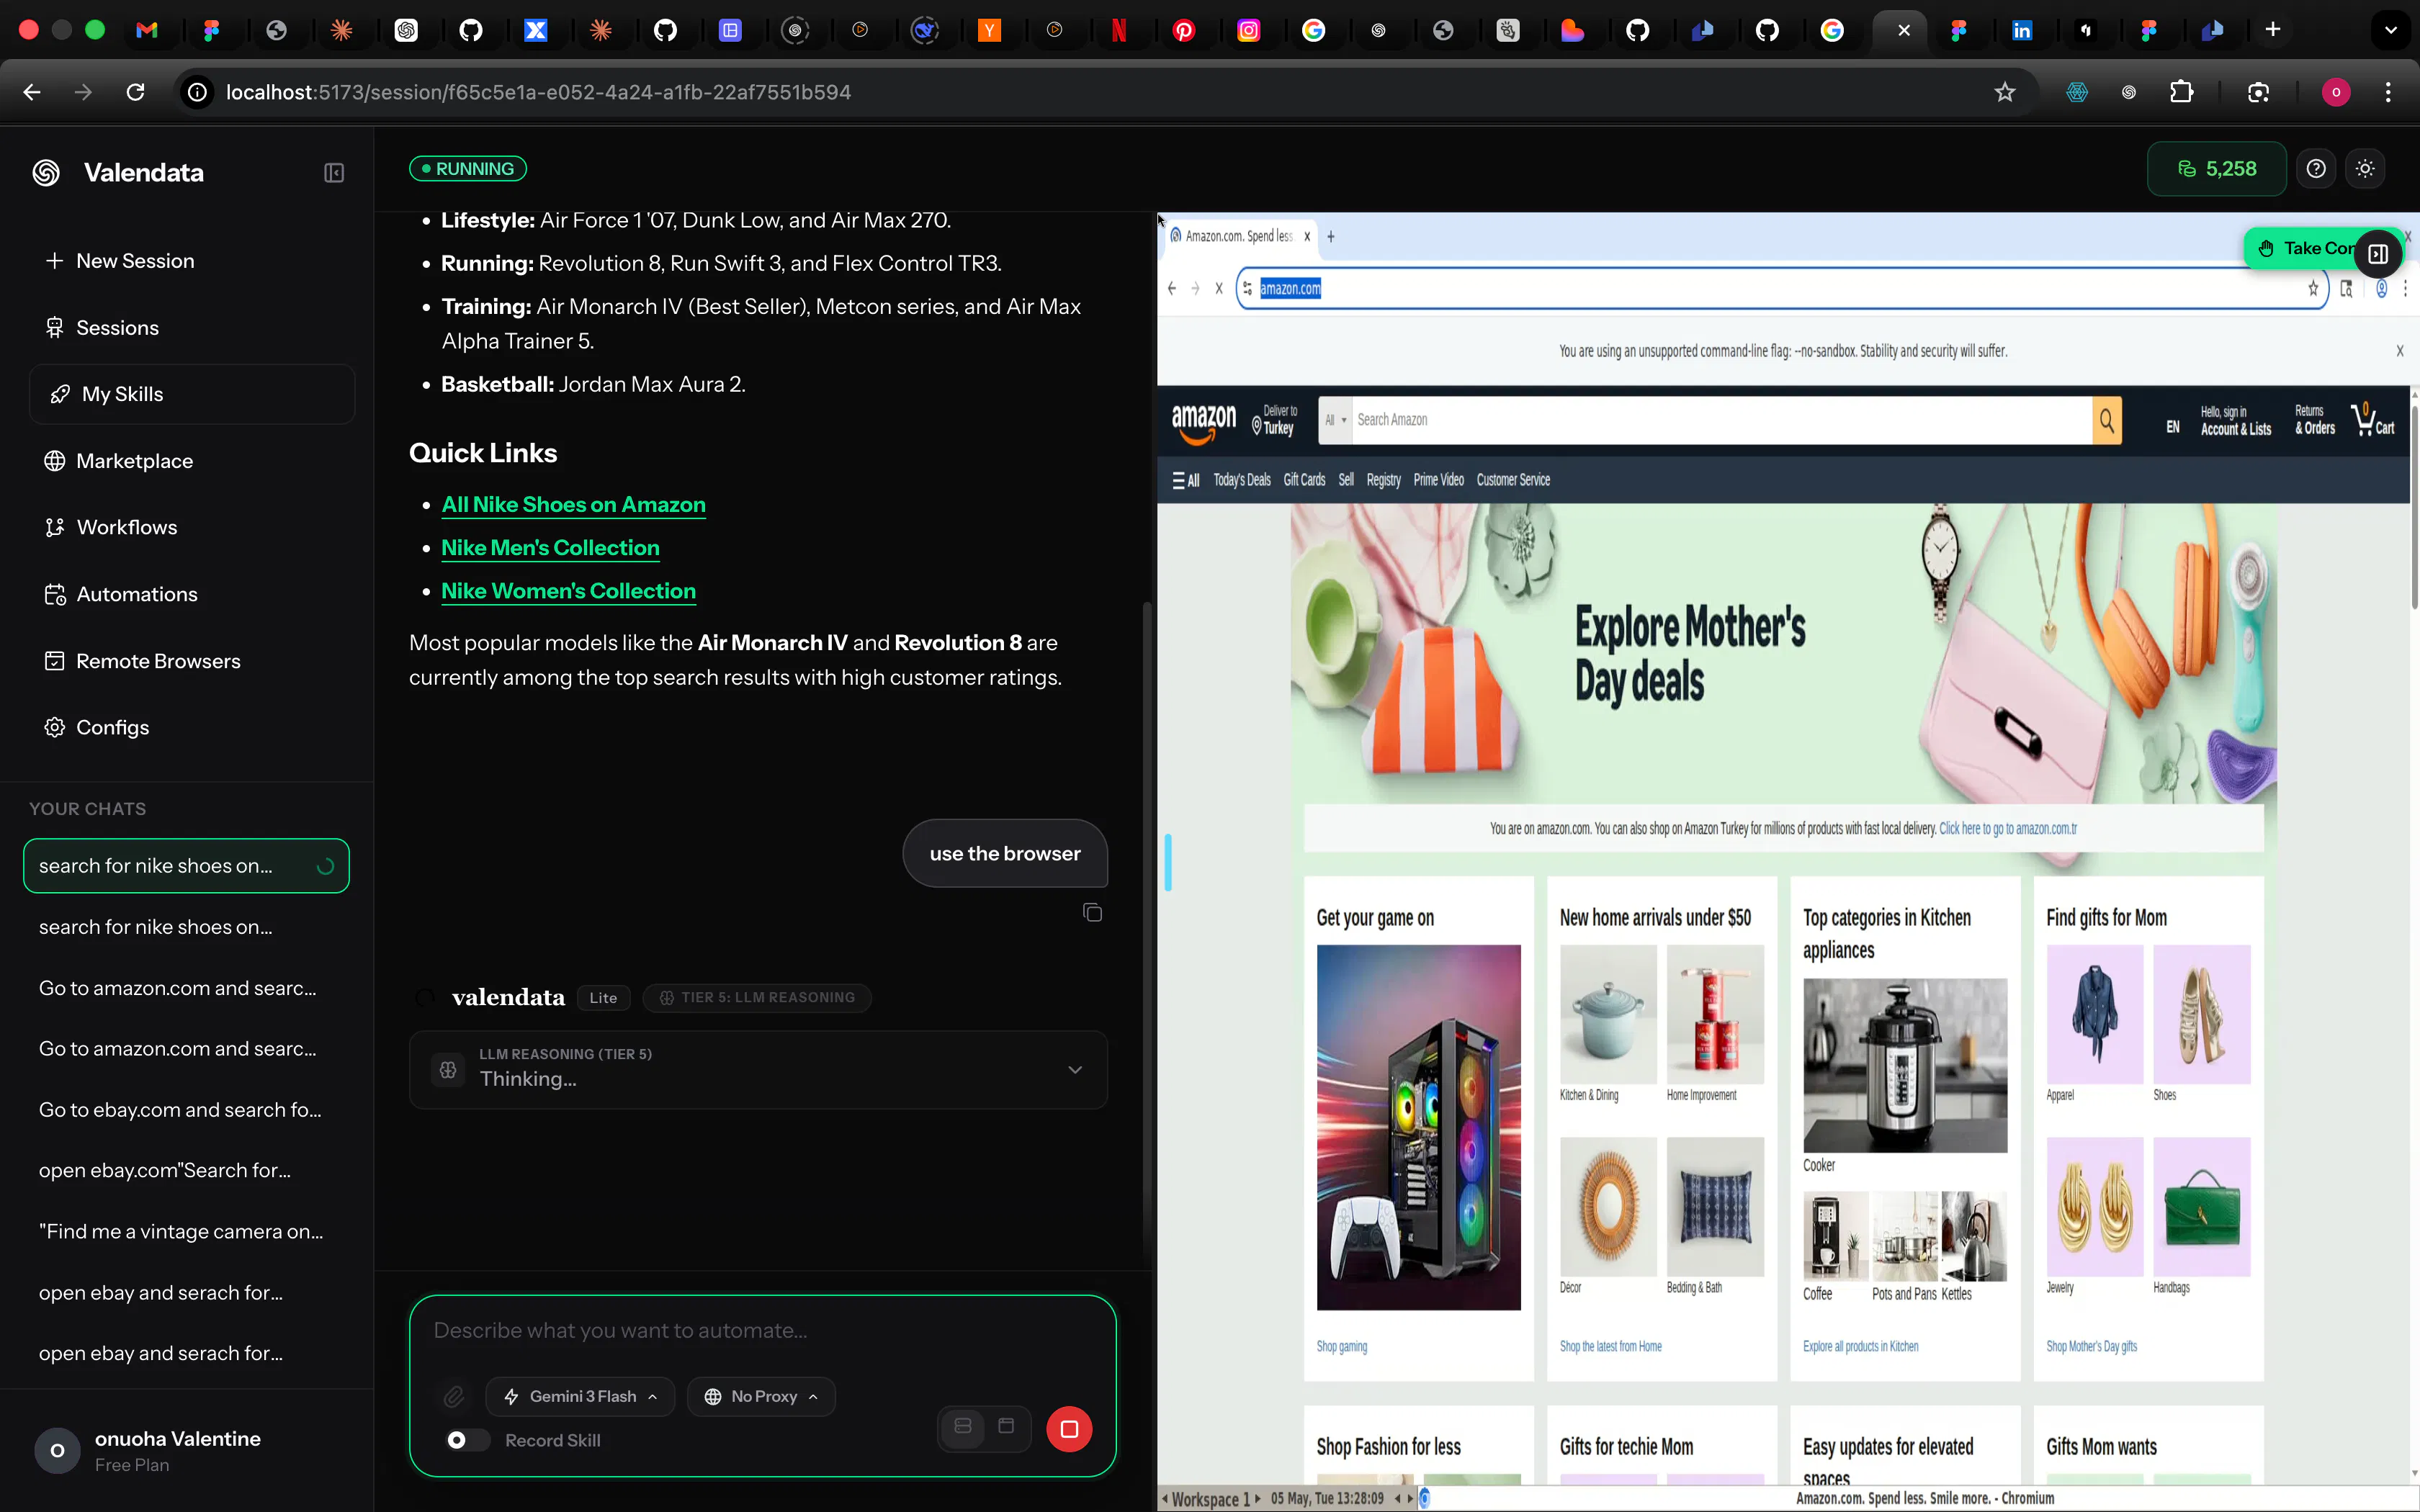Switch to split panel layout icon
Screen dimensions: 2420x1512
tap(963, 1428)
